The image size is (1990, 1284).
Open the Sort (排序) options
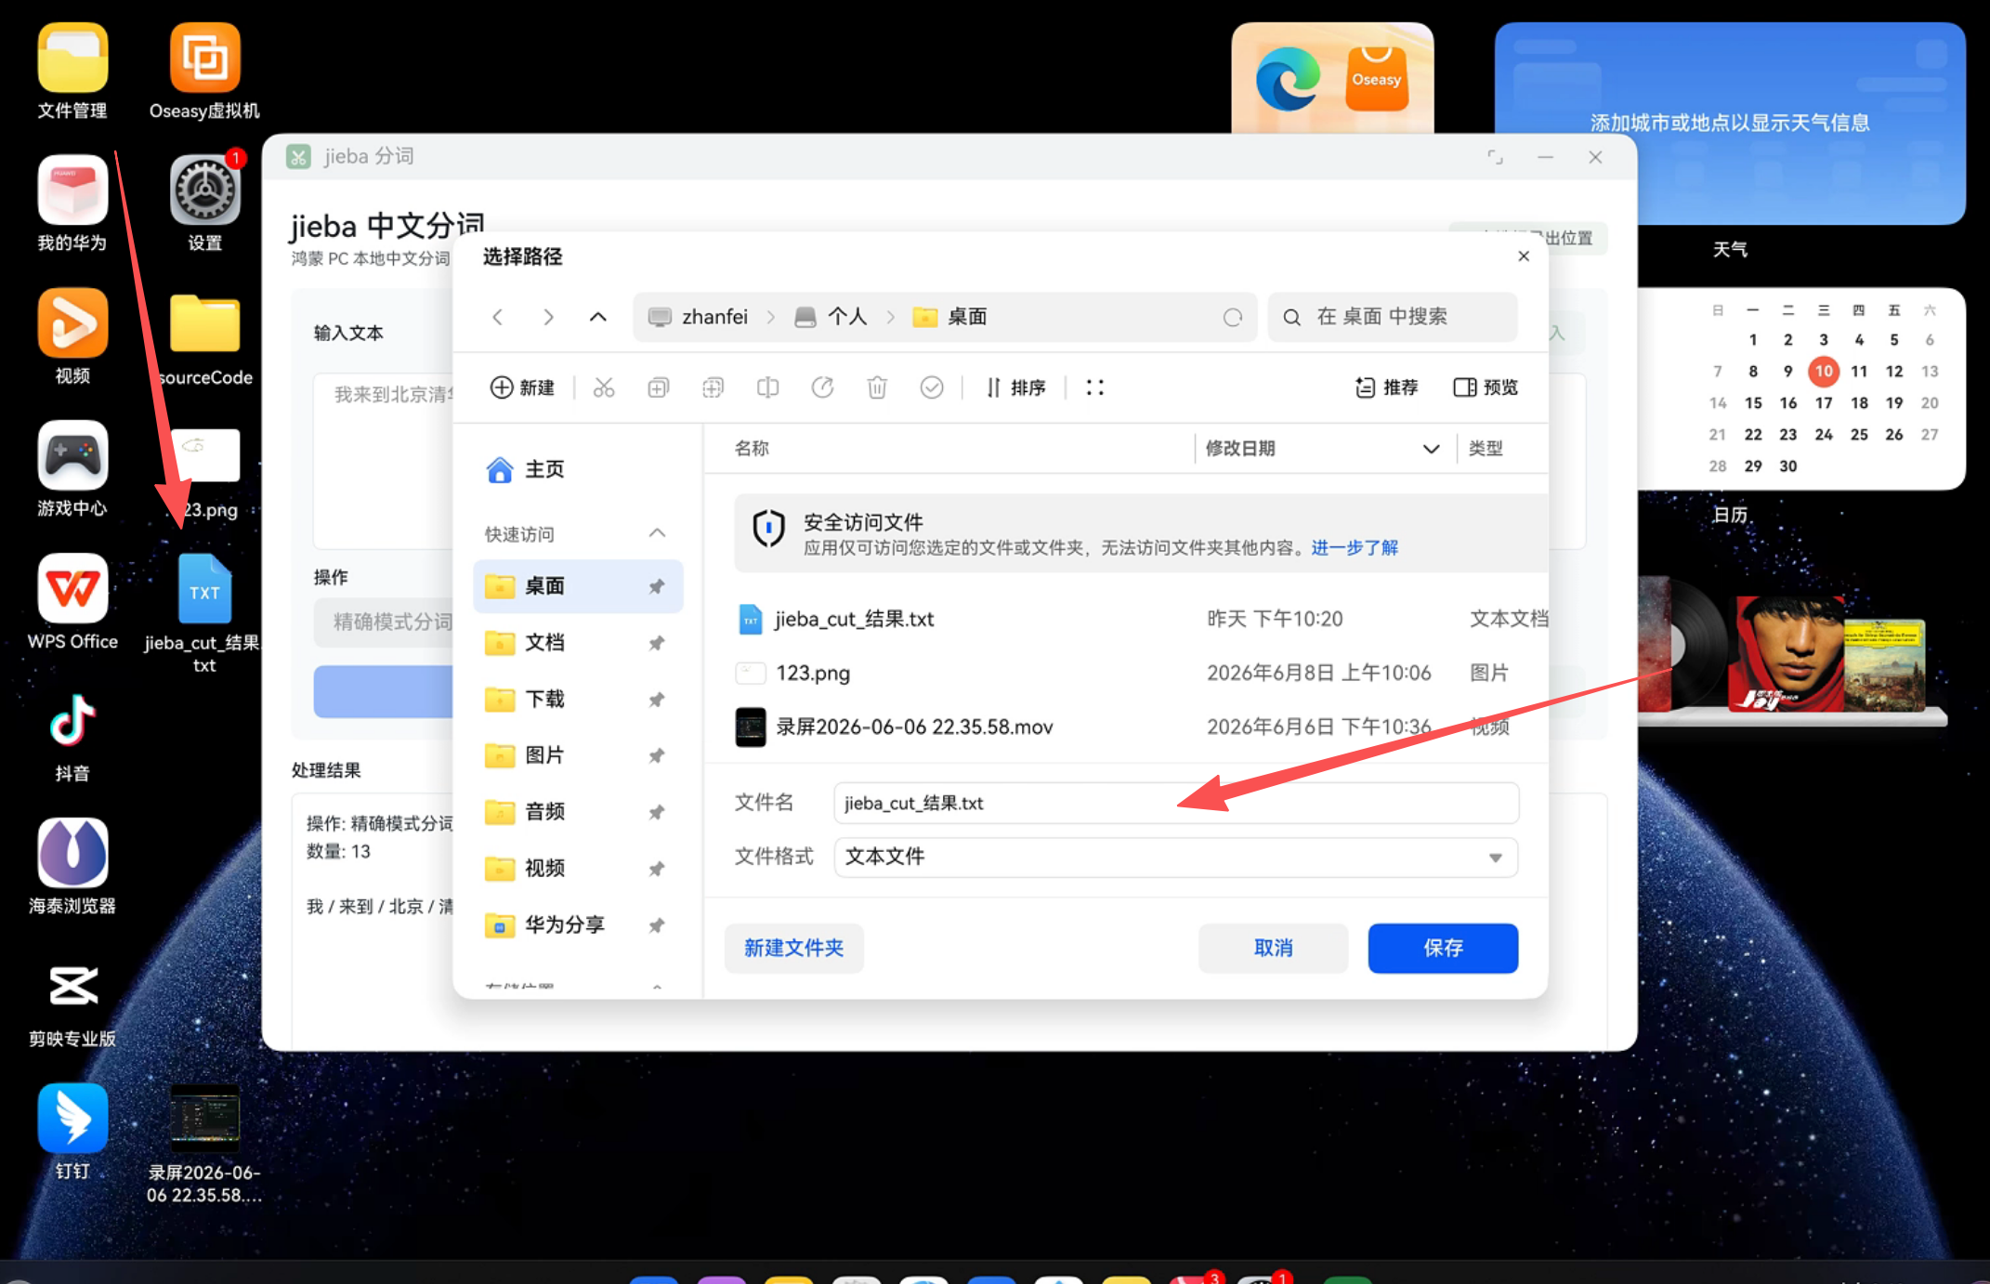point(1015,387)
